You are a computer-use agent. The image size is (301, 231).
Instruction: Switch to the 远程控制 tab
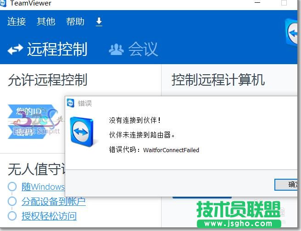click(57, 49)
